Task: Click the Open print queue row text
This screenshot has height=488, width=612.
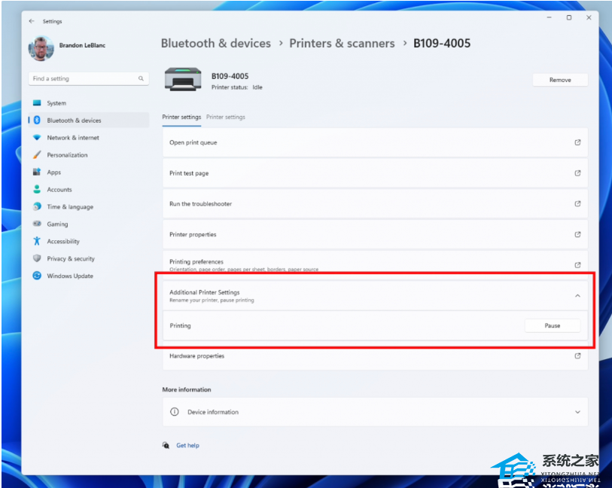Action: pyautogui.click(x=193, y=142)
